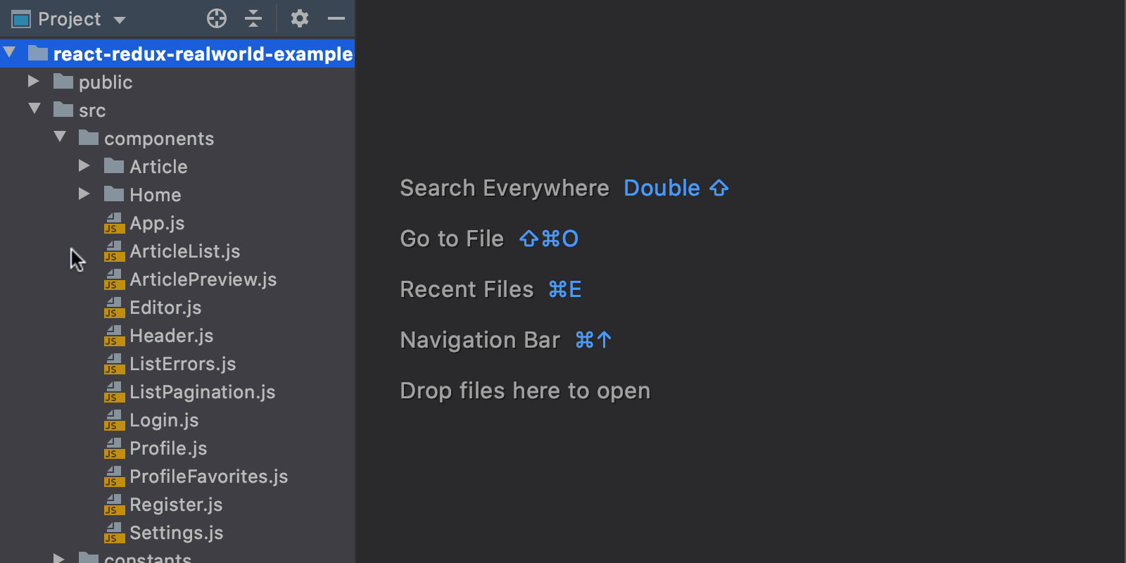Click the ListErrors.js file icon
The height and width of the screenshot is (563, 1126).
(114, 364)
